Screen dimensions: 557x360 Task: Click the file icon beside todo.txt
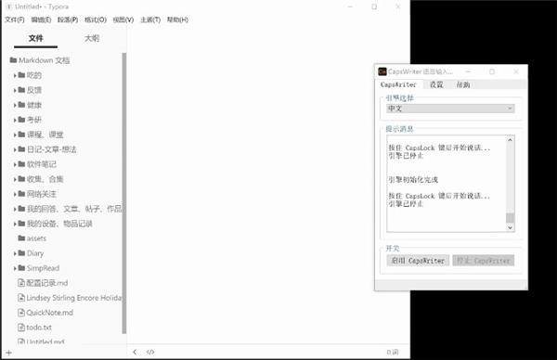tap(21, 327)
